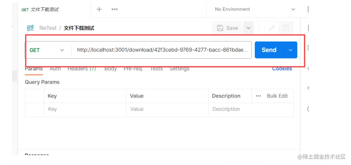Screen dimensions: 351x165
Task: Open the comments icon beside the pencil
Action: click(285, 28)
